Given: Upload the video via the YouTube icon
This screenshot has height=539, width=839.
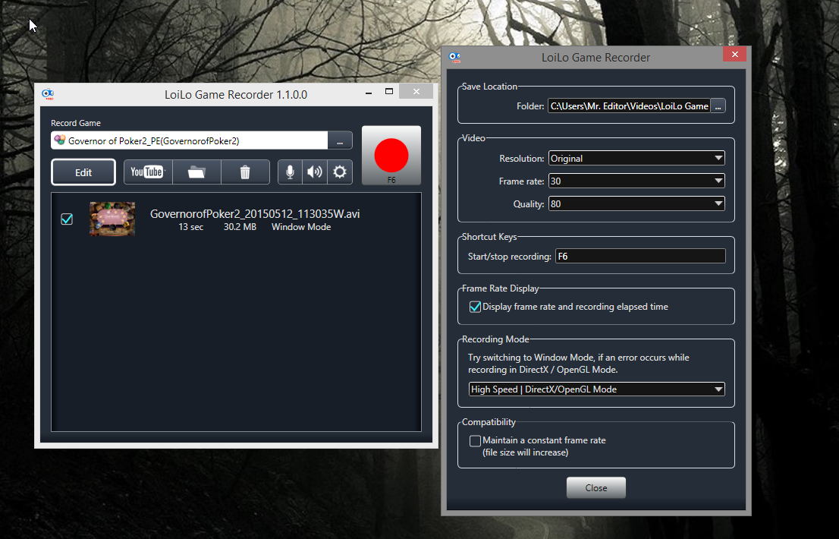Looking at the screenshot, I should [148, 172].
